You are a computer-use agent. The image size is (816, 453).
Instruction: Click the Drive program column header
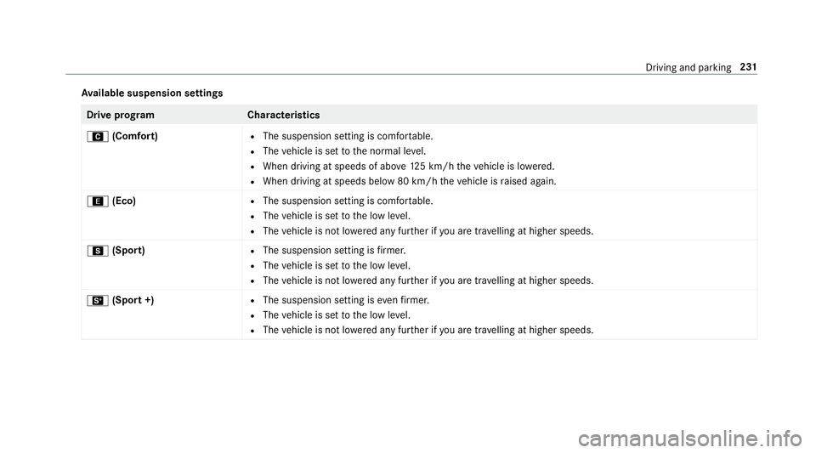pyautogui.click(x=120, y=115)
